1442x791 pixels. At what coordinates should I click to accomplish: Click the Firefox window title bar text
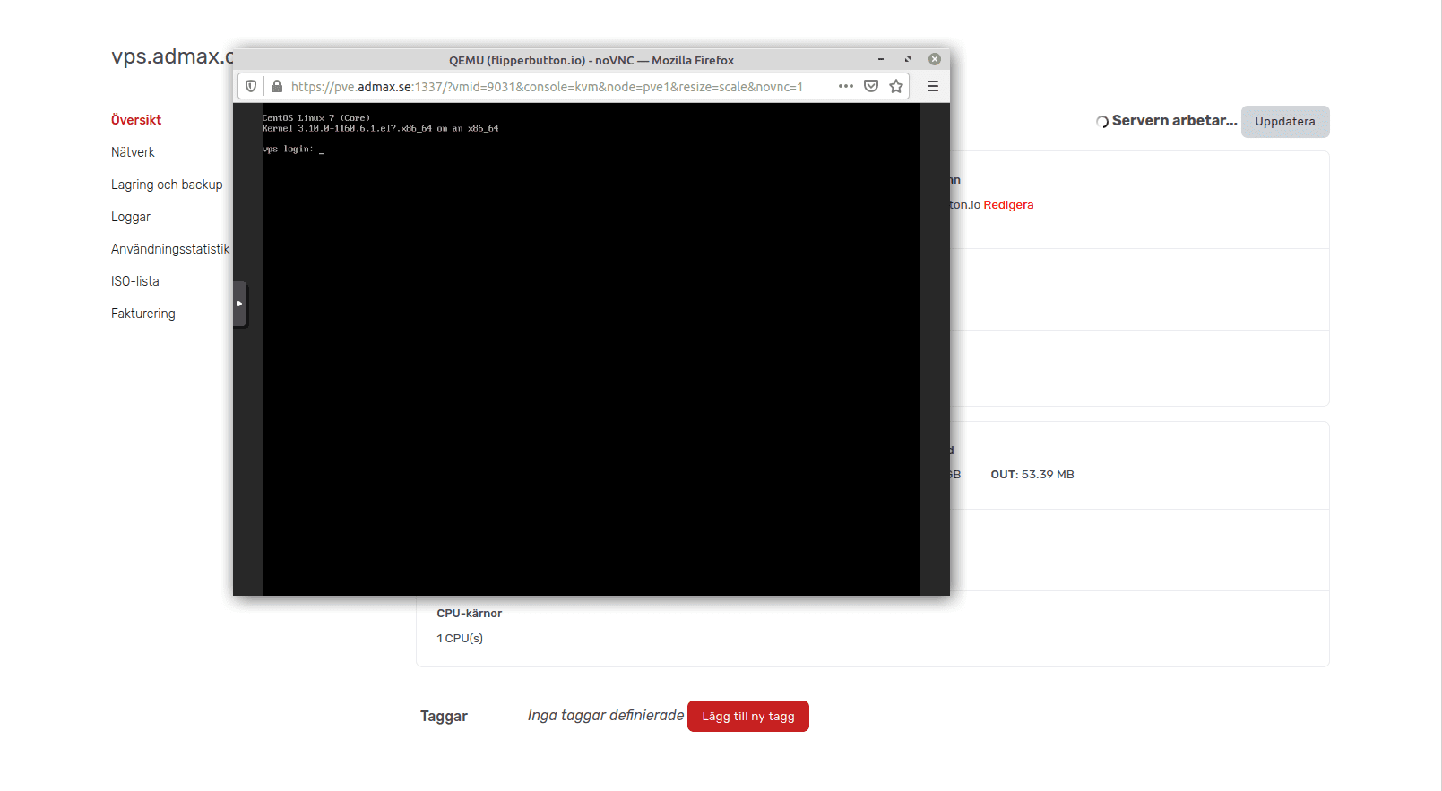[591, 60]
